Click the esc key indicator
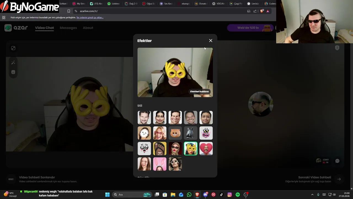Viewport: 353px width, 199px height. [x=11, y=179]
